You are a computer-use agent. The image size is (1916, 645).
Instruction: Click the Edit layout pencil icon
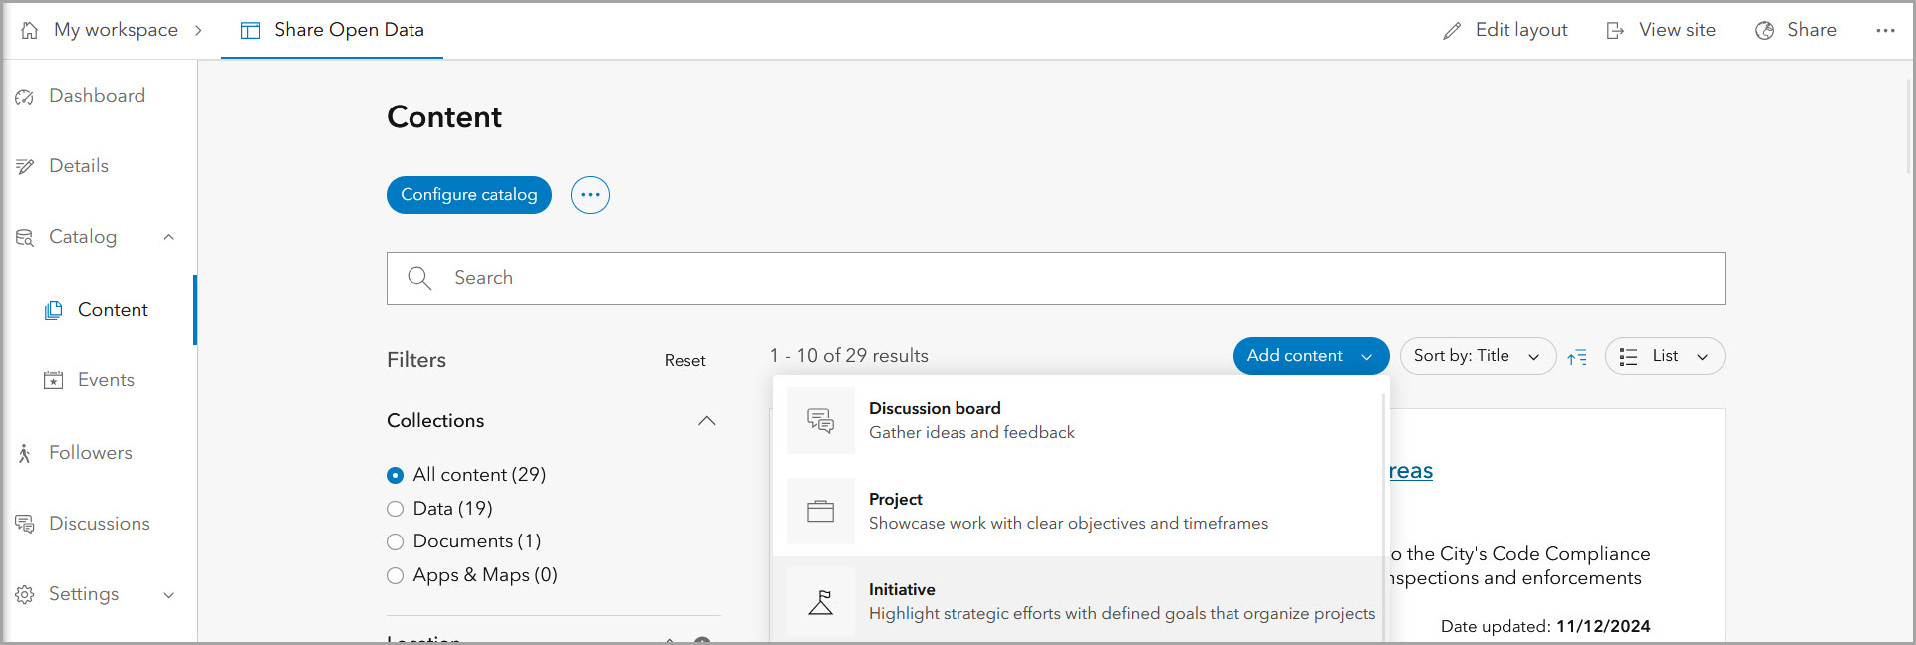(x=1452, y=31)
